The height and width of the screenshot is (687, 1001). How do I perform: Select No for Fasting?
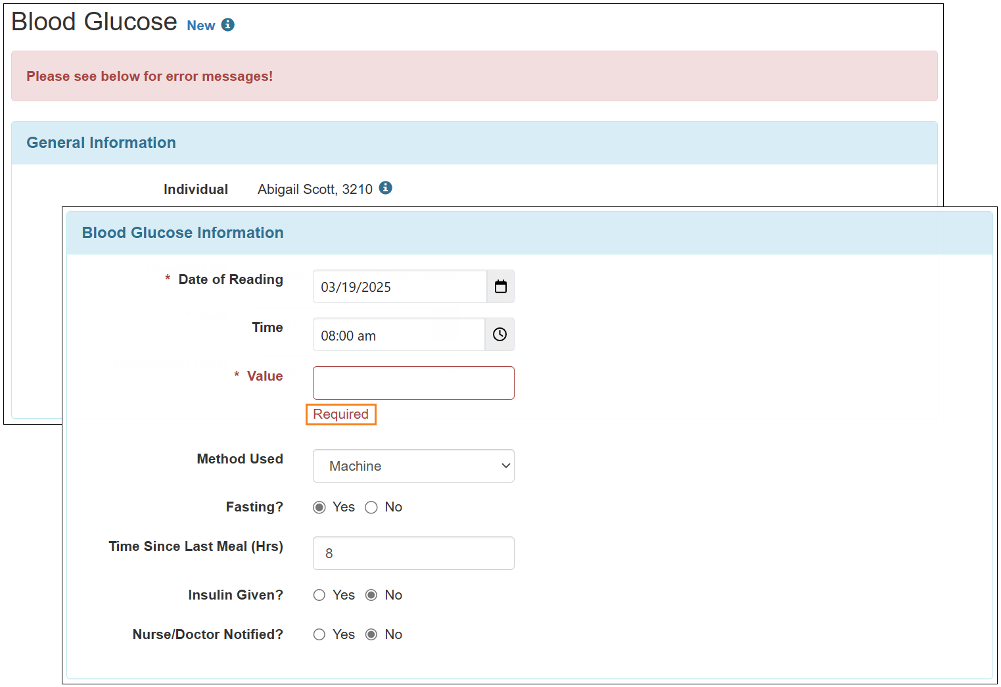(371, 507)
